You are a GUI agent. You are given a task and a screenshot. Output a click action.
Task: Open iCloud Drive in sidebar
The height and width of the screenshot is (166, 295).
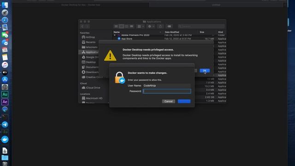click(91, 88)
